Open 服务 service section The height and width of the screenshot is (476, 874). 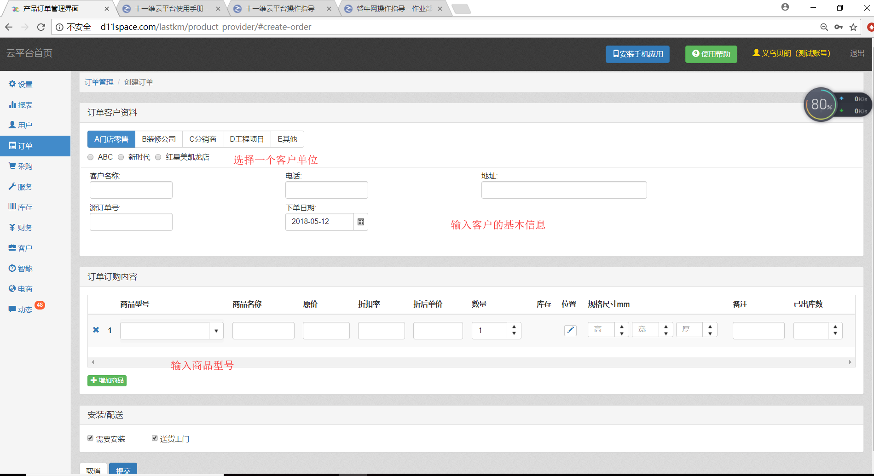coord(21,187)
